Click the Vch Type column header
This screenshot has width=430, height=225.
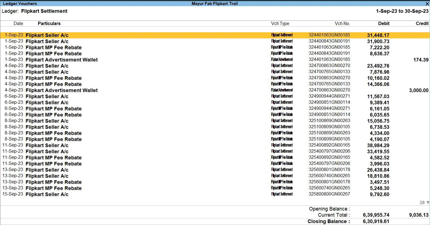tap(280, 24)
